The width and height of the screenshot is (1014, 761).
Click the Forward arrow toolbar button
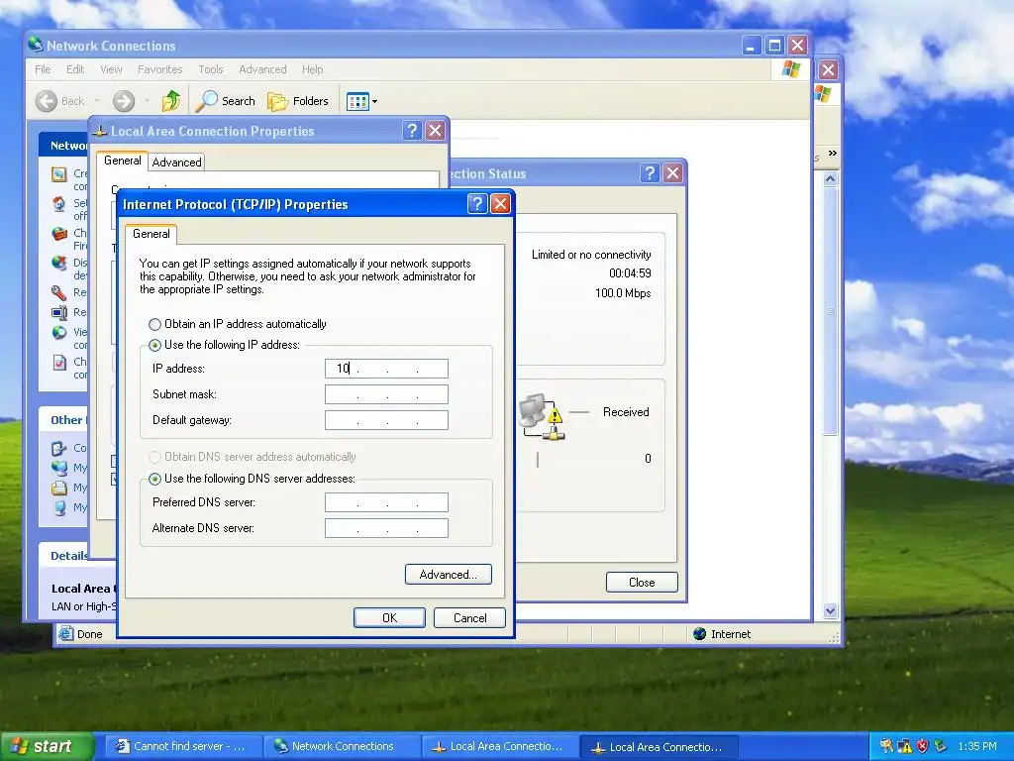pyautogui.click(x=124, y=101)
